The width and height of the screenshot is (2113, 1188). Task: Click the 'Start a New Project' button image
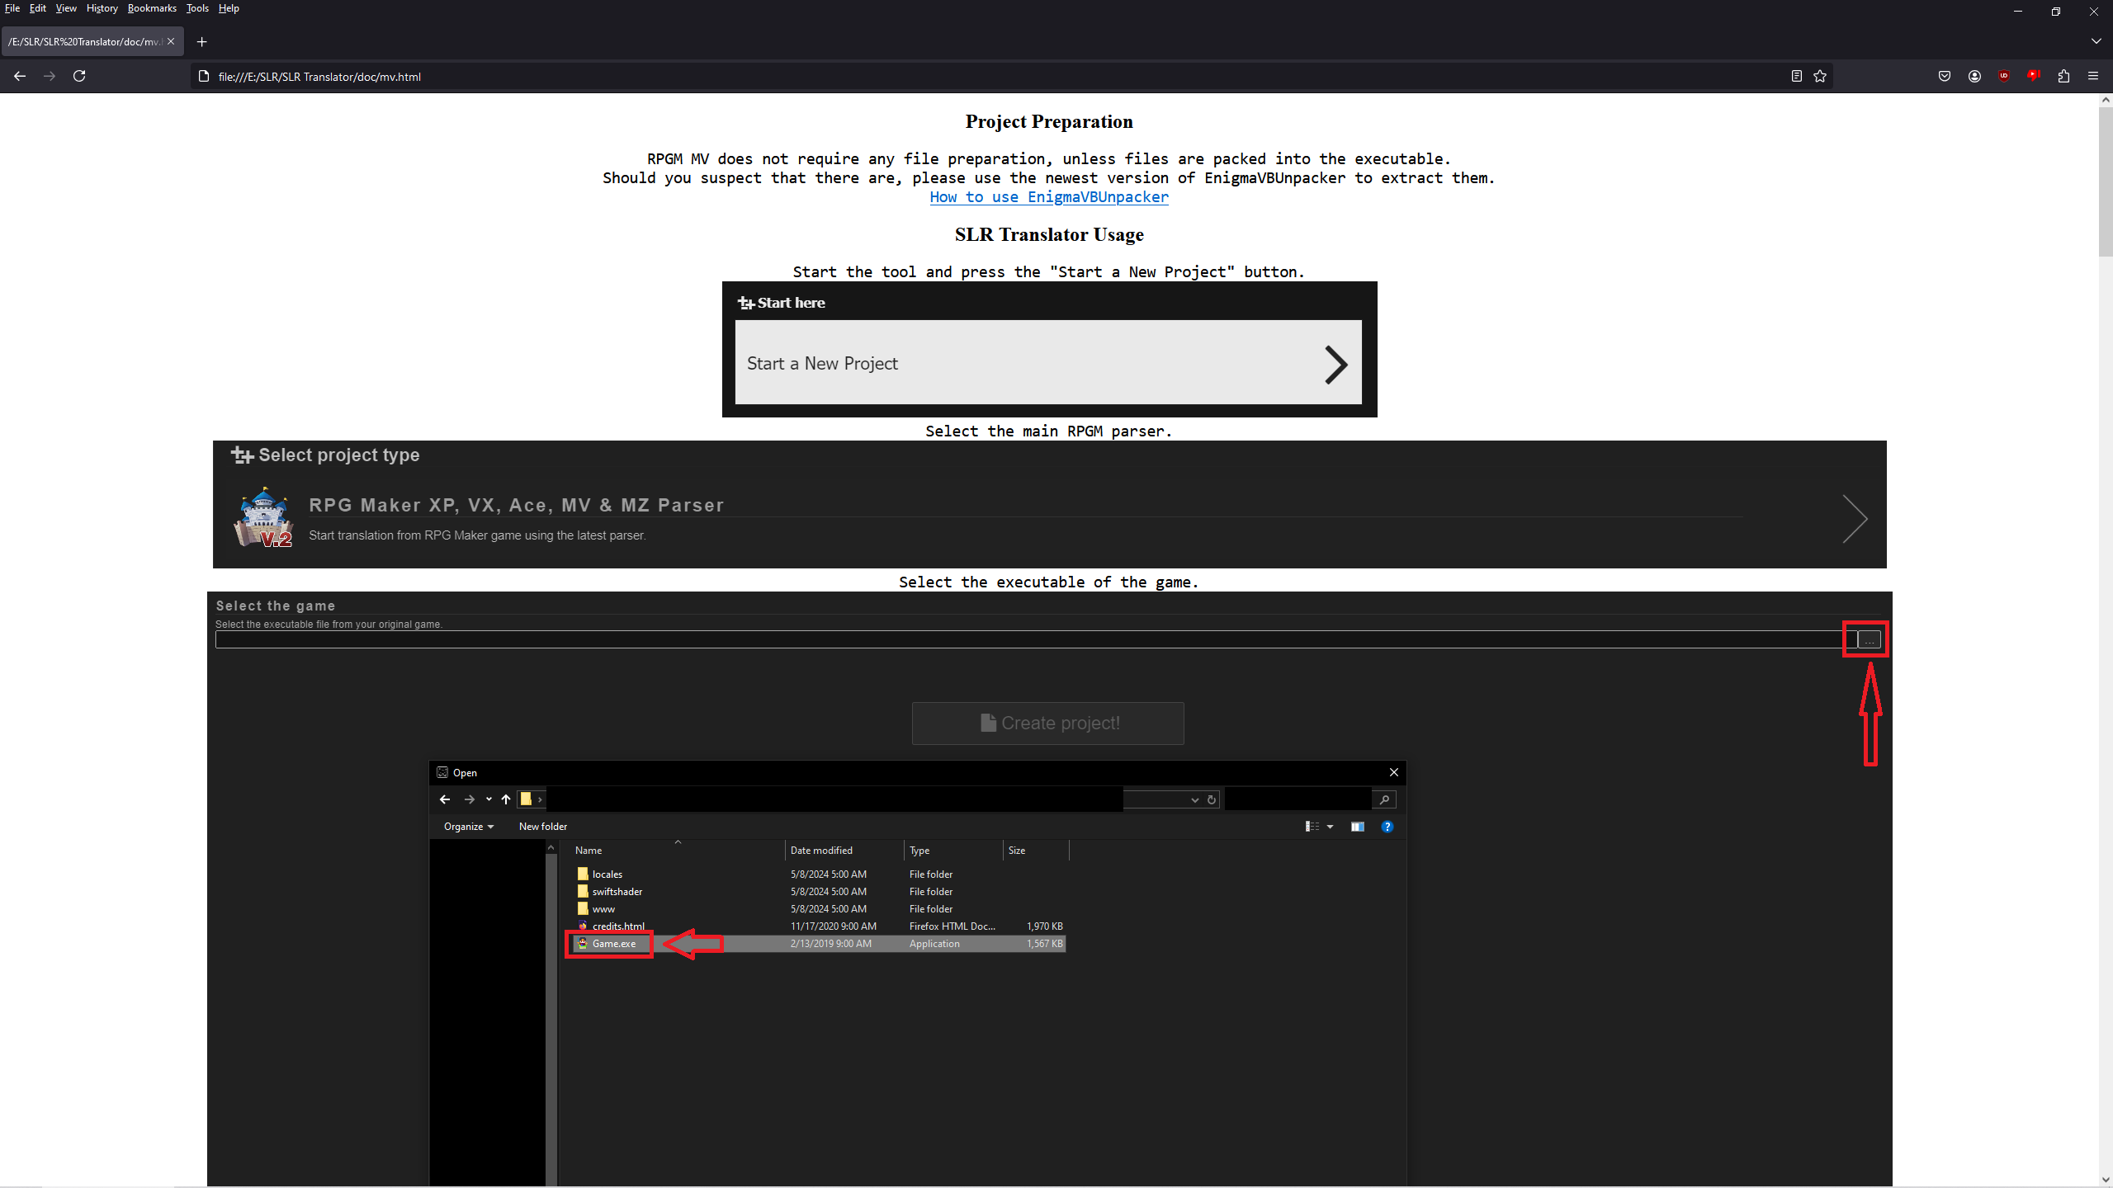pyautogui.click(x=1048, y=363)
